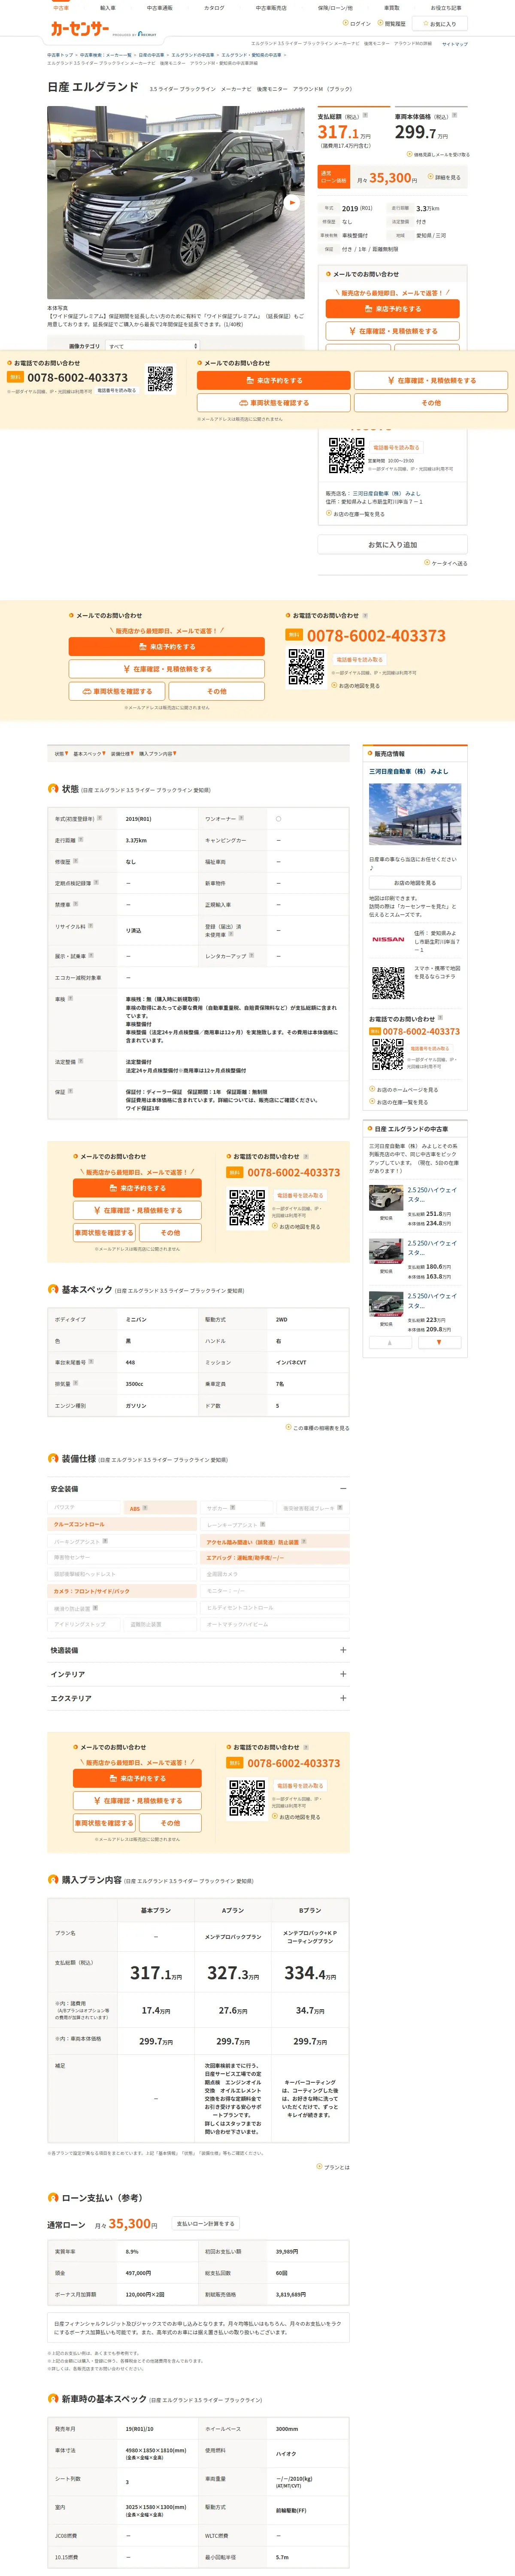Click the help icon next to リサイクル料
The width and height of the screenshot is (515, 2576).
91,926
